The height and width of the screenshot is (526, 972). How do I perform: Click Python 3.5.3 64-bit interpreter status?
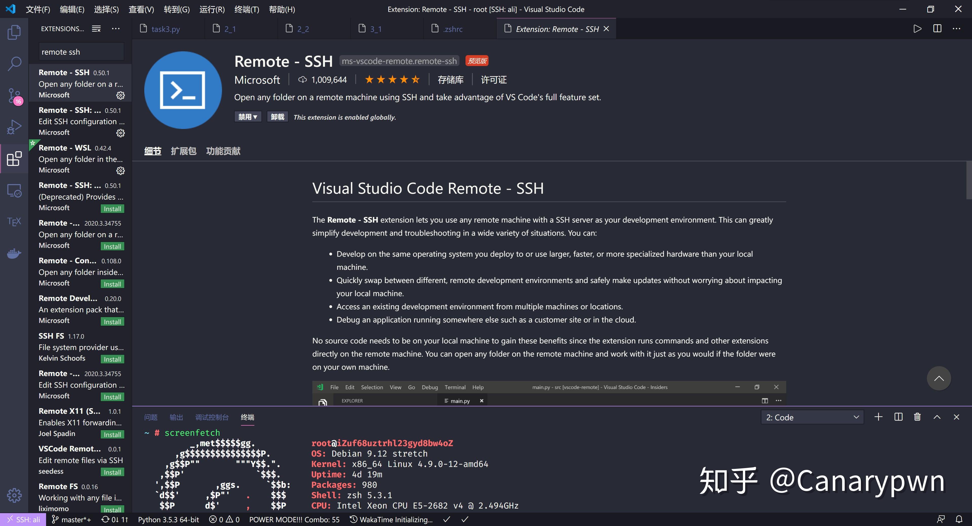[x=168, y=520]
